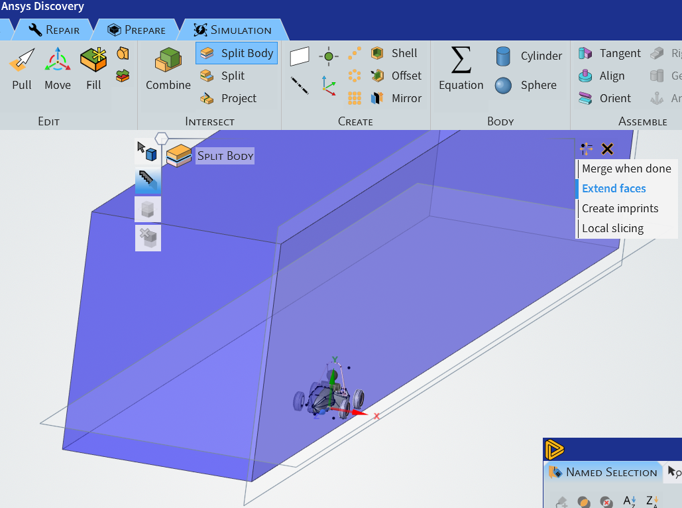This screenshot has width=682, height=508.
Task: Click the grayed Select Regions tool guide
Action: pos(148,210)
